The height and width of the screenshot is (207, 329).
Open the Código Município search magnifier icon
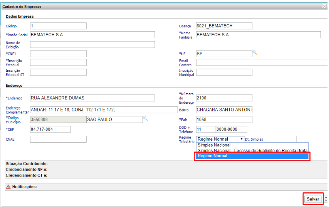[x=145, y=119]
